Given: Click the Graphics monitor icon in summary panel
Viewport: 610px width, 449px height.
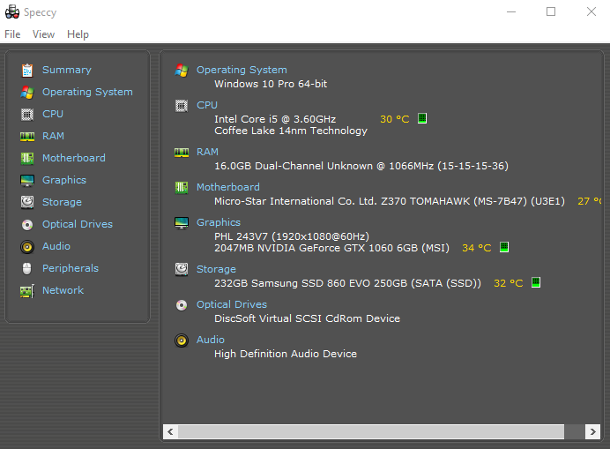Looking at the screenshot, I should tap(182, 223).
